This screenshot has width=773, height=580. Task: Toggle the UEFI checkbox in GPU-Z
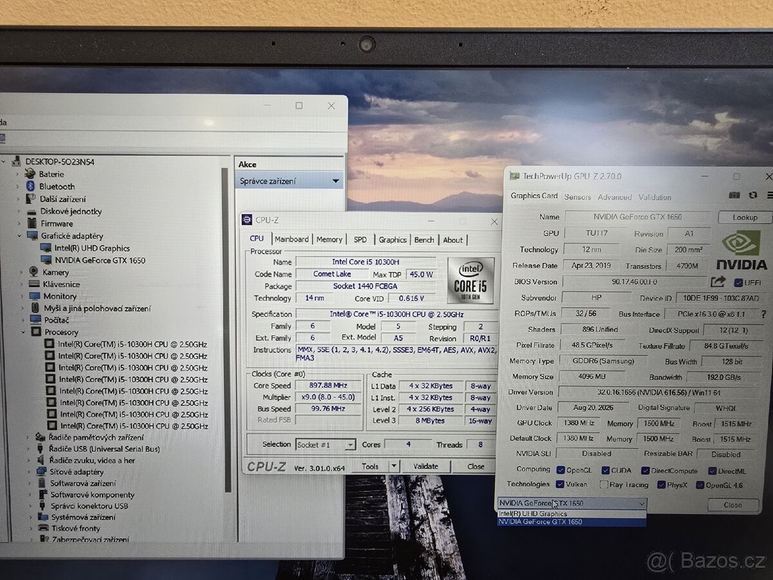coord(738,282)
